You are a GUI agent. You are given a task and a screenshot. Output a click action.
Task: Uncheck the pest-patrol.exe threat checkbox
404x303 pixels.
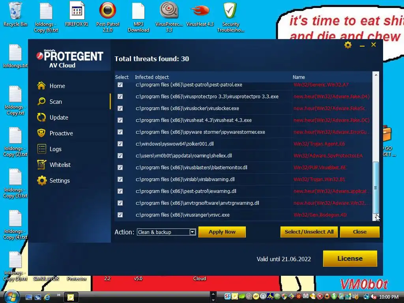[x=120, y=85]
